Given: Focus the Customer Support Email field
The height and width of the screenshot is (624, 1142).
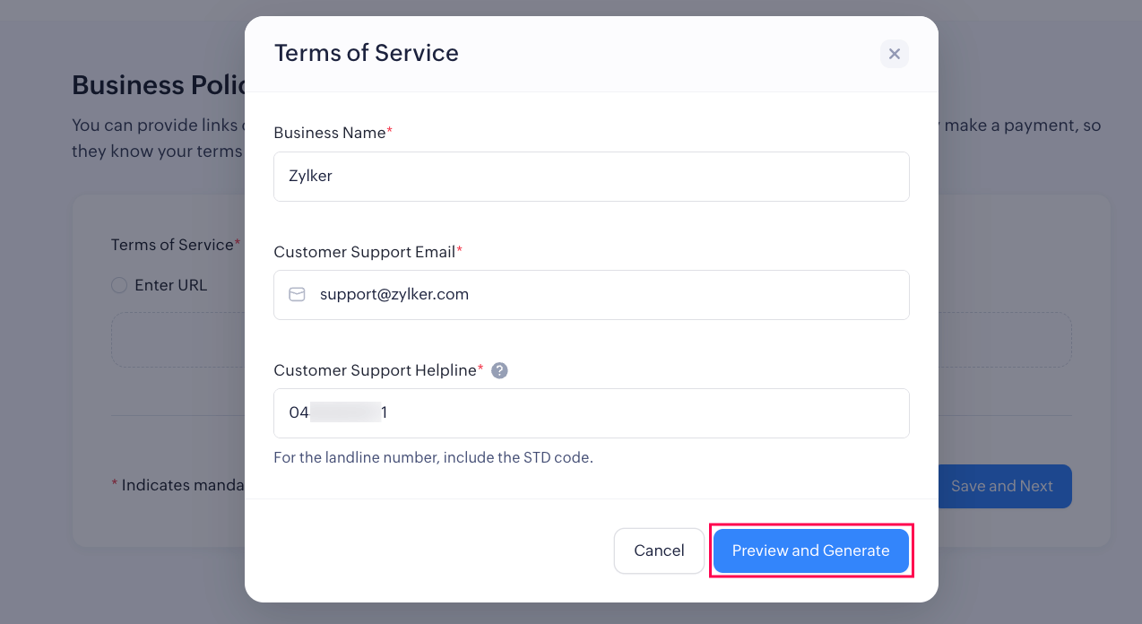Looking at the screenshot, I should click(x=610, y=295).
